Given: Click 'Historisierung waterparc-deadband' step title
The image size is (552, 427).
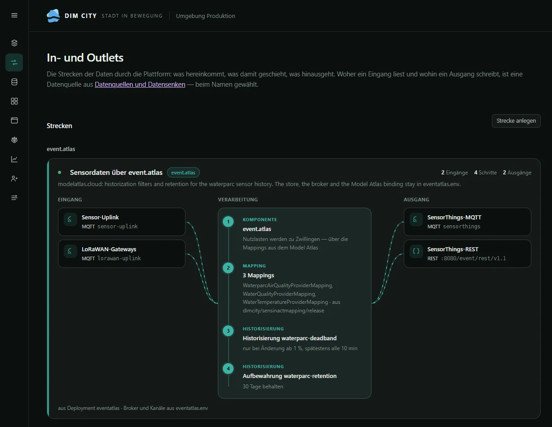Looking at the screenshot, I should pos(290,338).
